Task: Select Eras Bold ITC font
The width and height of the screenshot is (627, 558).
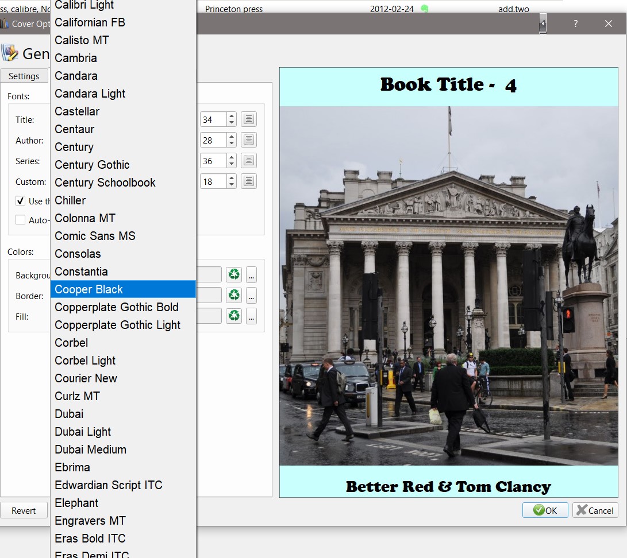Action: click(123, 538)
